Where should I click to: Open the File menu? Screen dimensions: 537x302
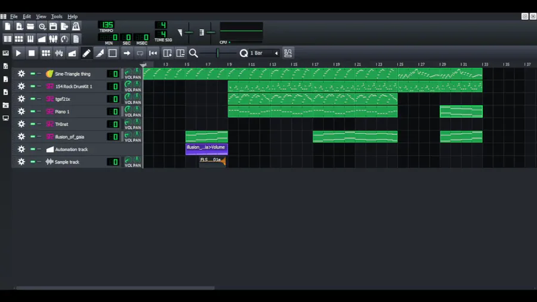[x=14, y=17]
